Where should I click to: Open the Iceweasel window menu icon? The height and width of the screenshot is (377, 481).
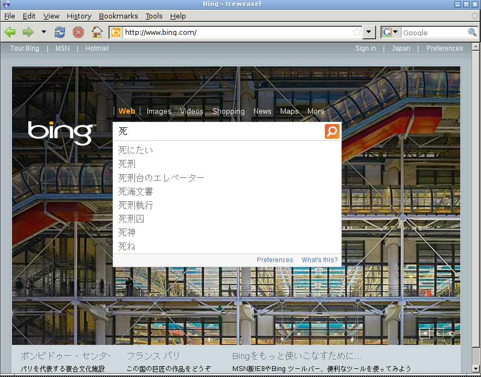pos(7,4)
